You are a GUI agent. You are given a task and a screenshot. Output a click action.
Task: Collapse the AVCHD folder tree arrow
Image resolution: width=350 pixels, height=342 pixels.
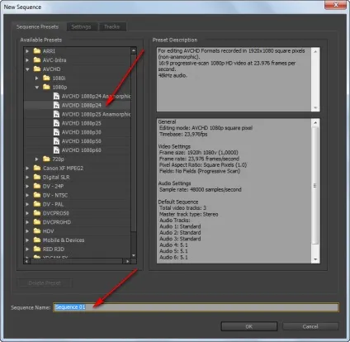pyautogui.click(x=27, y=69)
